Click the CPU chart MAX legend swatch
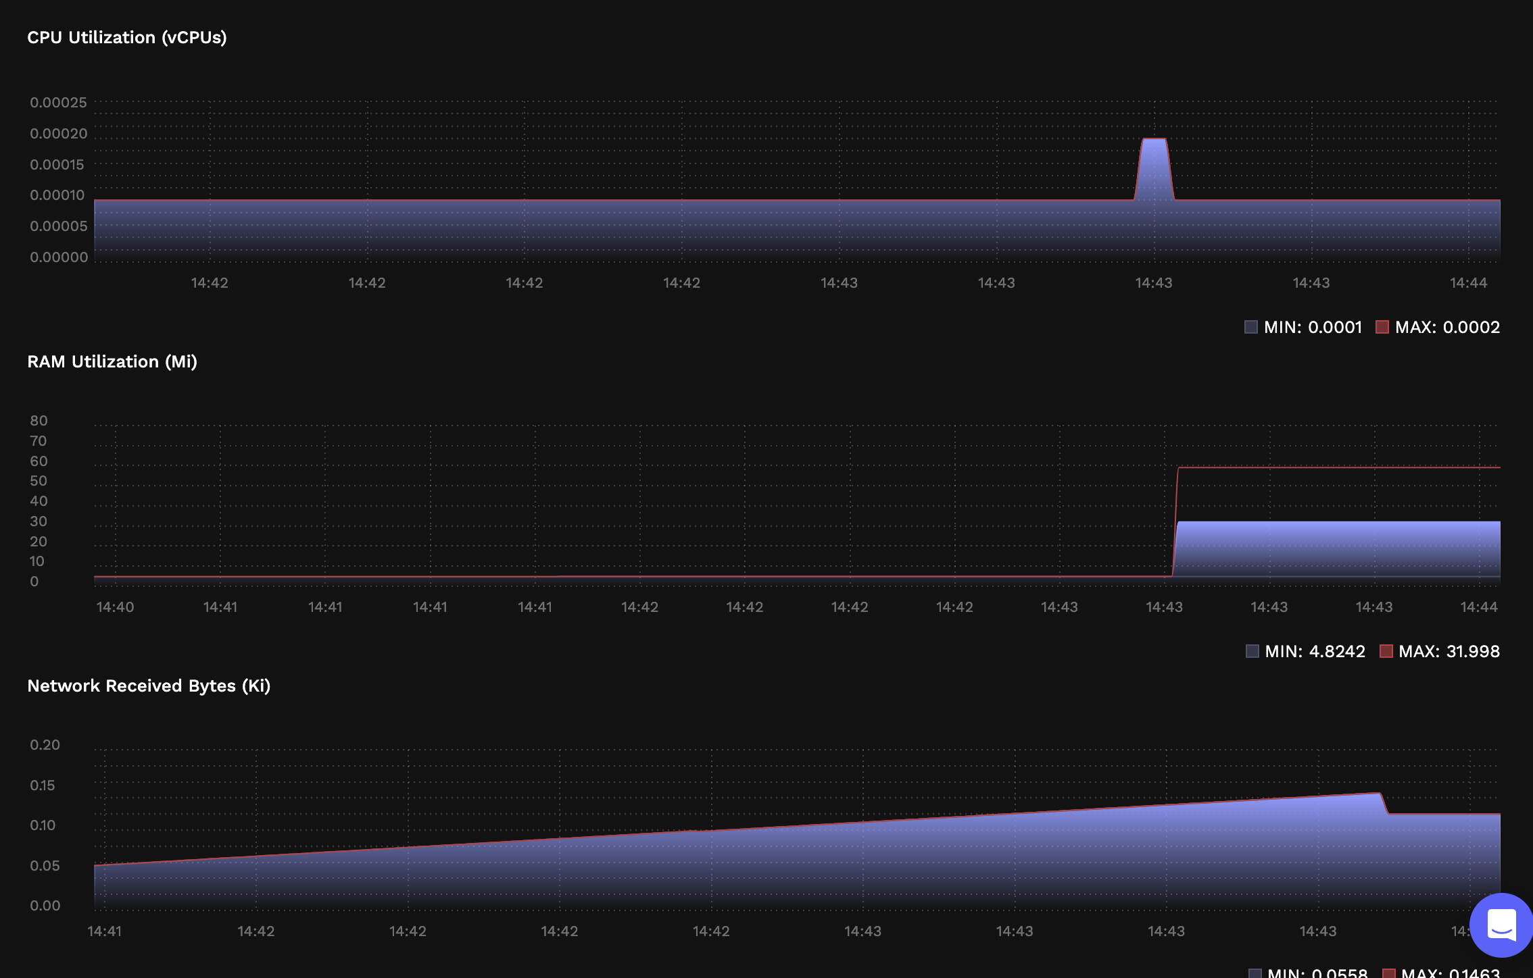 [x=1382, y=327]
